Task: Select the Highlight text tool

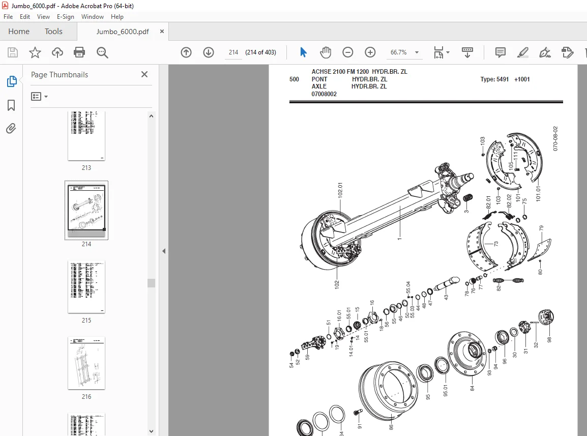Action: (522, 52)
